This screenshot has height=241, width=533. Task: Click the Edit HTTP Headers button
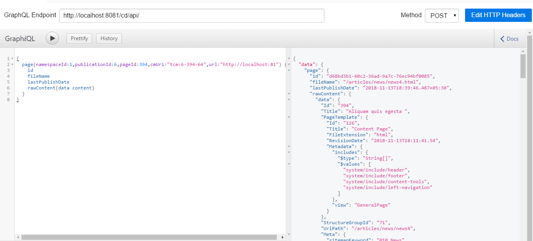click(498, 15)
